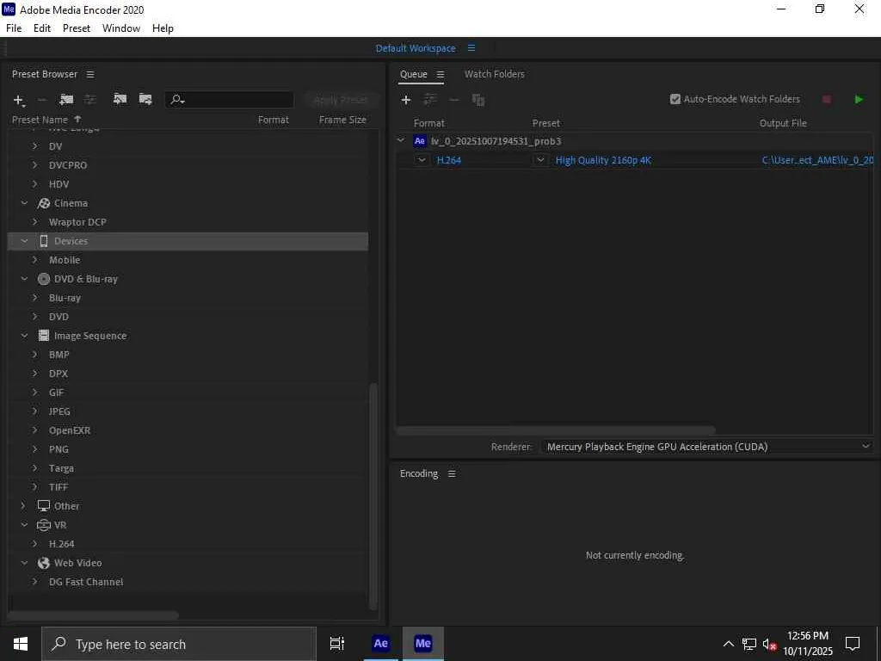Switch to Watch Folders tab
881x661 pixels.
[x=495, y=74]
